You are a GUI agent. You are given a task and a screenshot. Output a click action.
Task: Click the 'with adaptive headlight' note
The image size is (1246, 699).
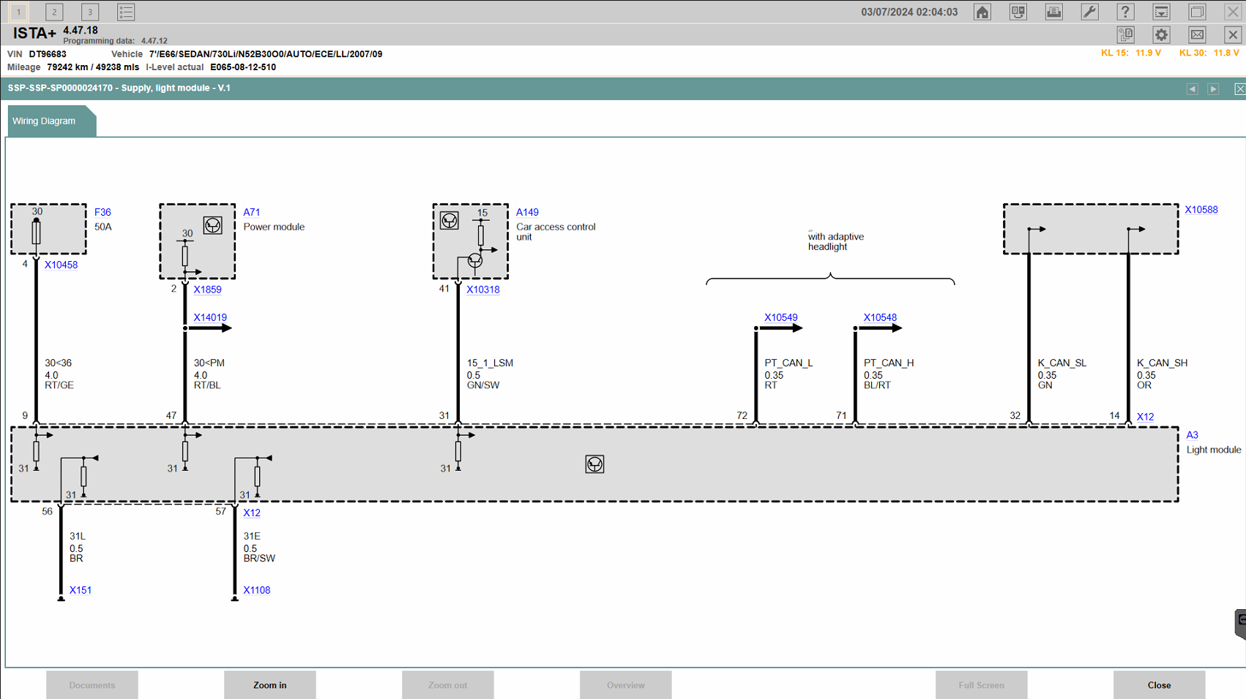(x=836, y=241)
